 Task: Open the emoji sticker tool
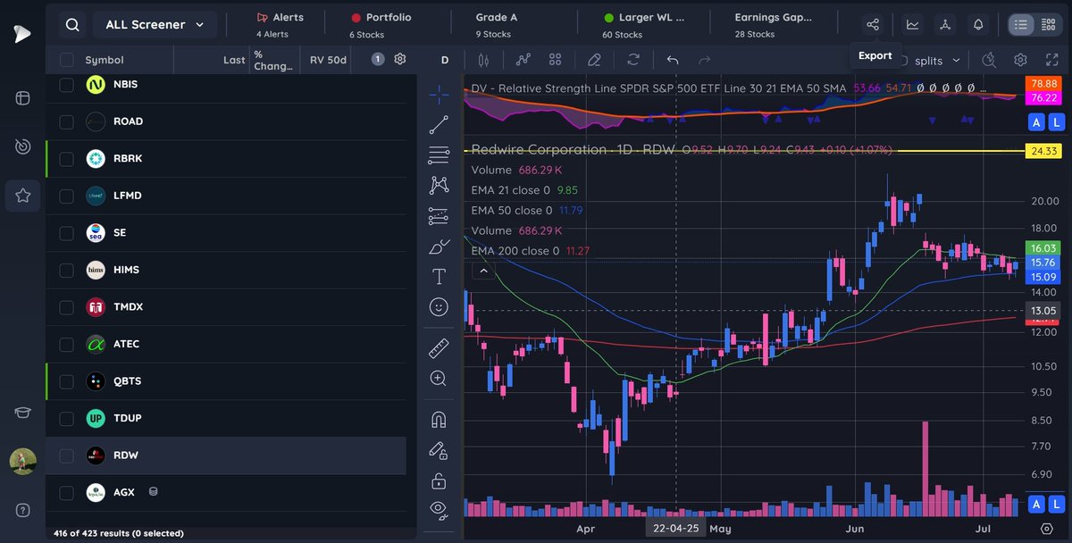coord(439,306)
